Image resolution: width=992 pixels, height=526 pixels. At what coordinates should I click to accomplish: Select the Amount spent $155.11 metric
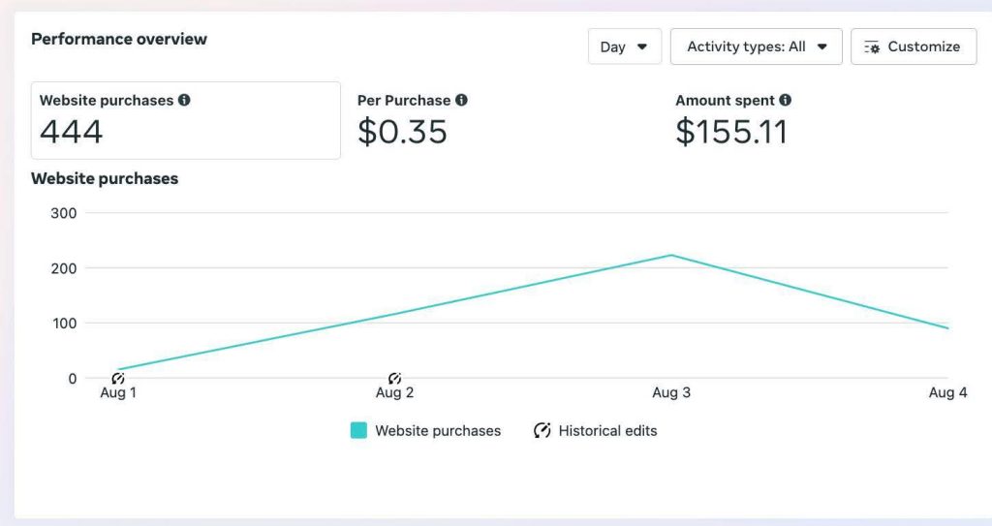tap(732, 120)
